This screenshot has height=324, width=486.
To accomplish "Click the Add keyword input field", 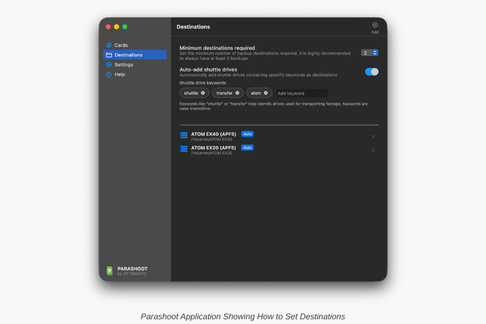I will [302, 93].
